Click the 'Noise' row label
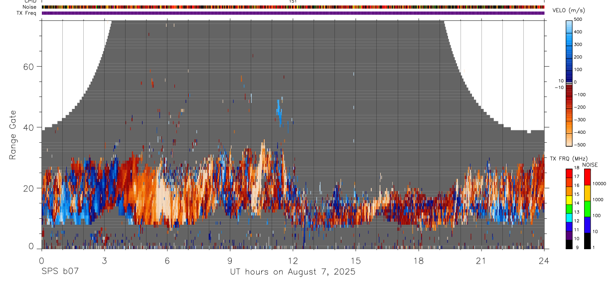 click(x=30, y=7)
